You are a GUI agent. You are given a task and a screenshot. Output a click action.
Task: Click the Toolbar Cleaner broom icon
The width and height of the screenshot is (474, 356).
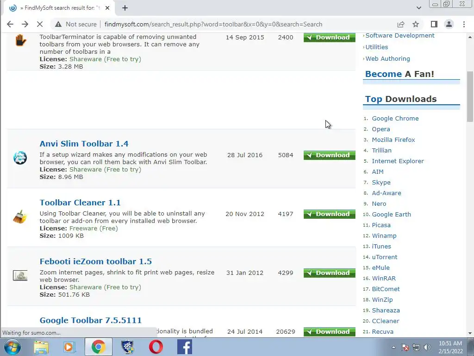20,217
